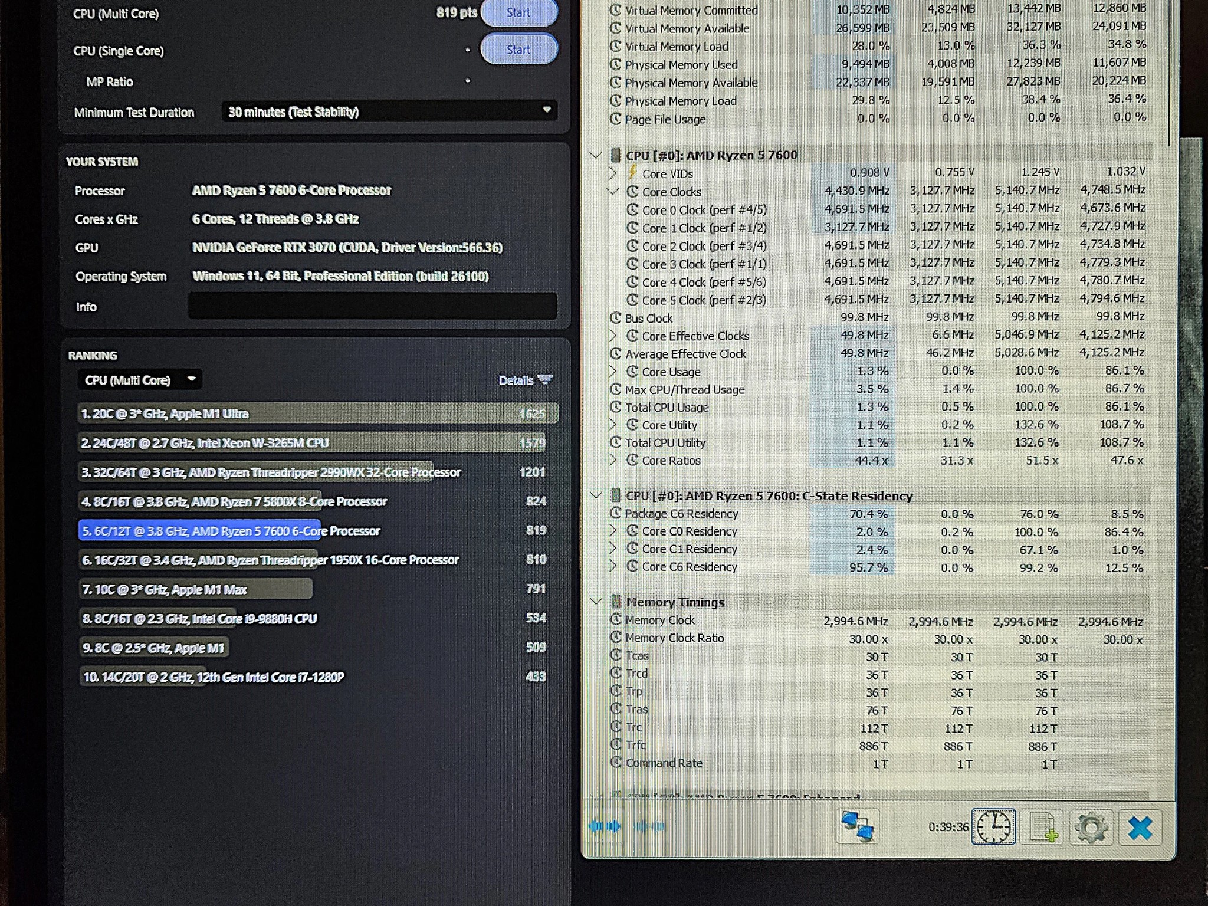Screen dimensions: 1208x906
Task: Expand the Core Usage row
Action: coord(613,372)
